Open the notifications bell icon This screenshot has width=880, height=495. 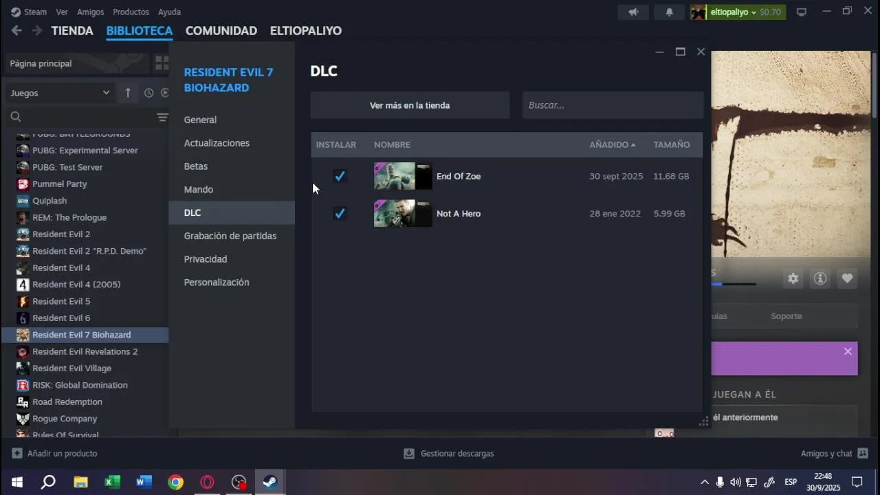[669, 12]
